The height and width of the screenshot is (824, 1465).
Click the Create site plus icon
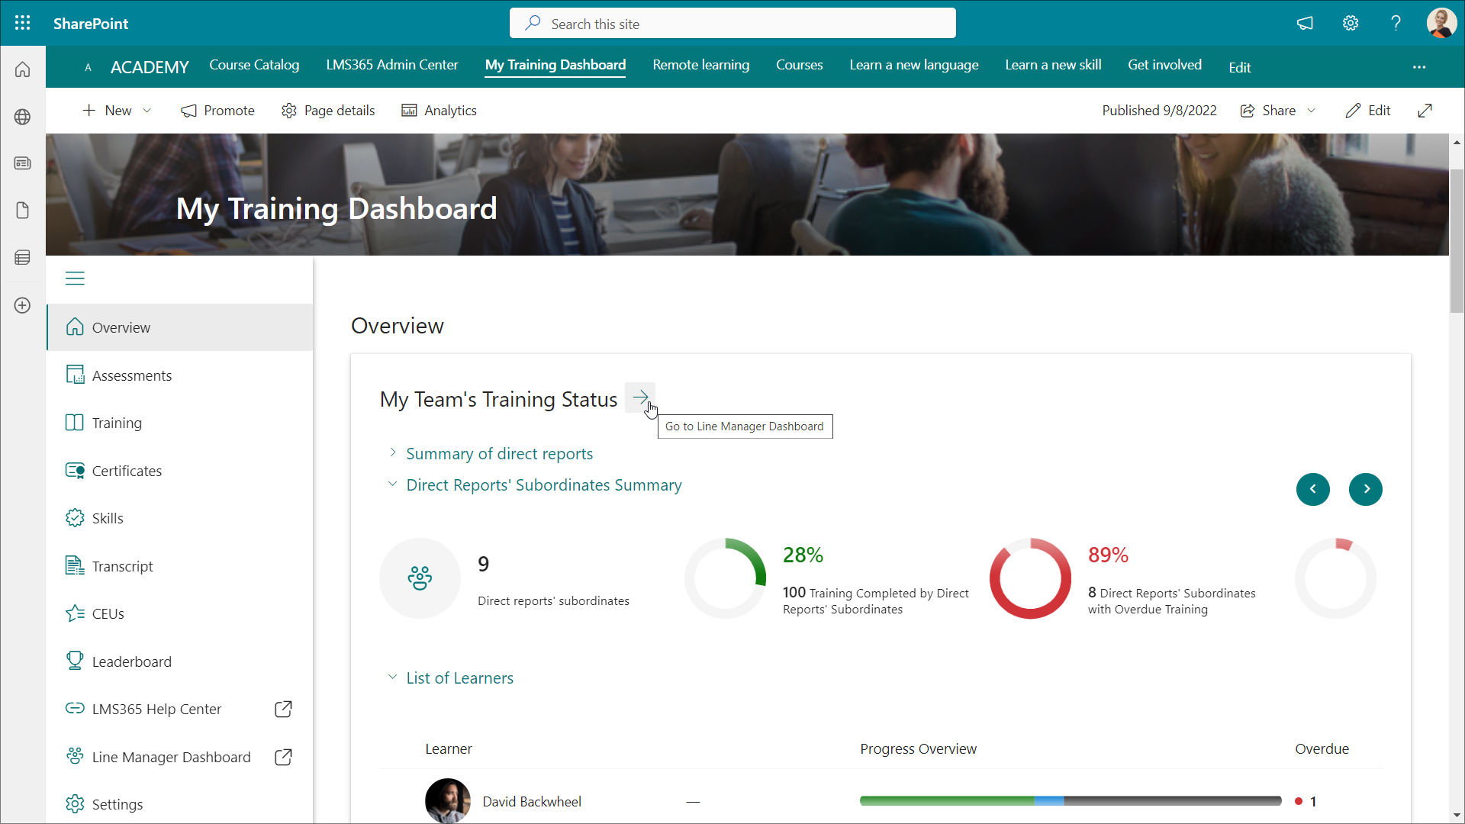pos(22,305)
